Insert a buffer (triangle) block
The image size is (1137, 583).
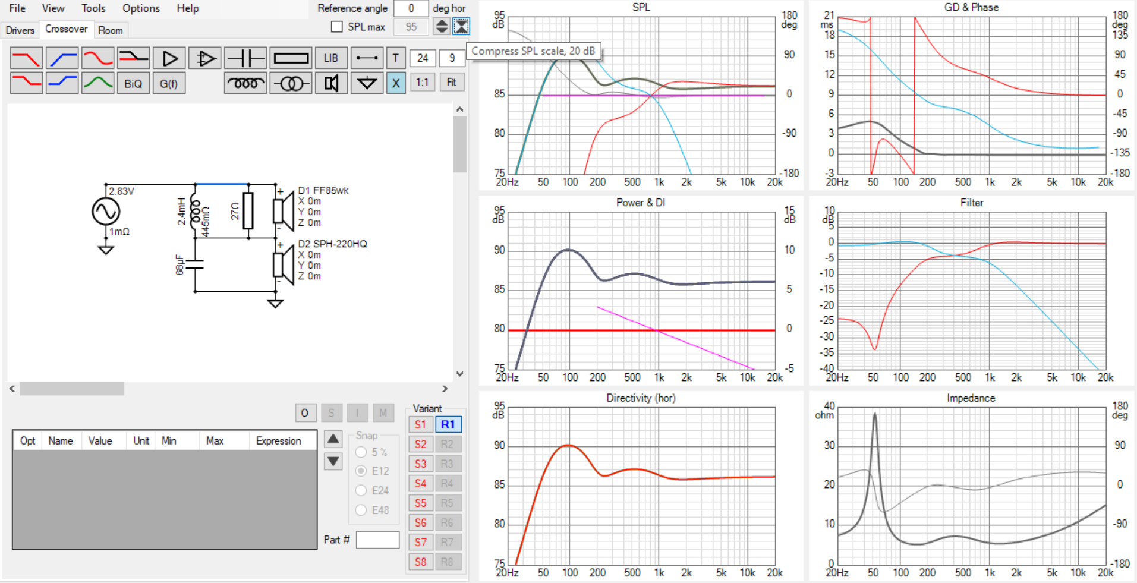coord(169,58)
